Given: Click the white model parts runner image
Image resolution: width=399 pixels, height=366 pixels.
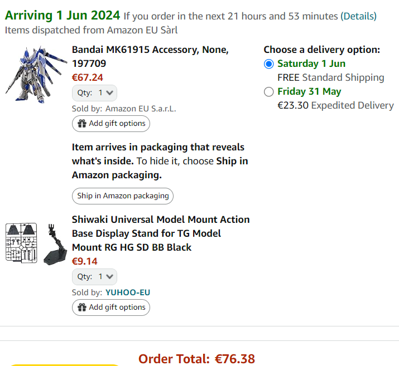Looking at the screenshot, I should point(21,243).
